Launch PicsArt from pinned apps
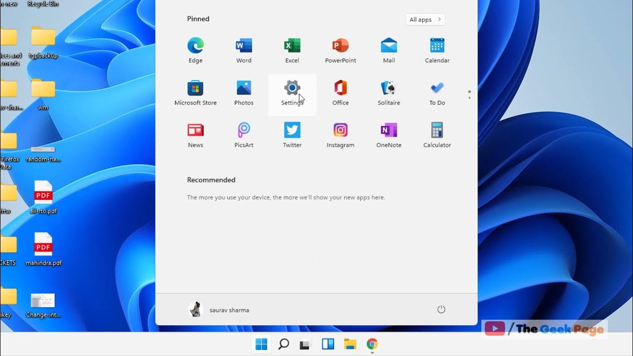The image size is (633, 356). point(244,136)
